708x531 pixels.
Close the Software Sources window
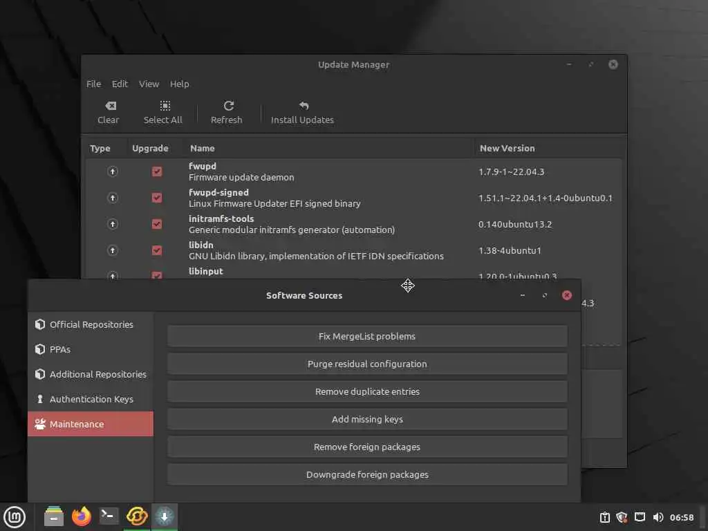coord(567,295)
